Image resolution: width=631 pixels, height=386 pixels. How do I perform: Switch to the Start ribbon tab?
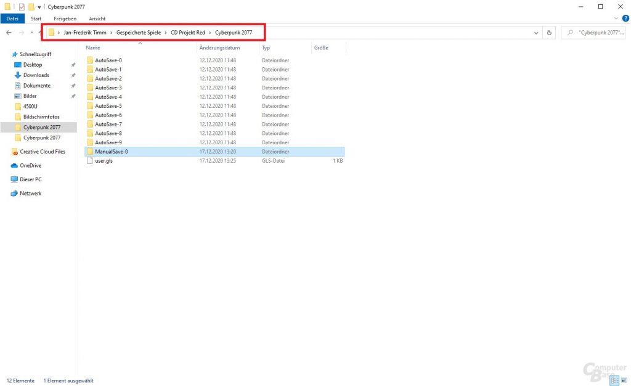(36, 18)
